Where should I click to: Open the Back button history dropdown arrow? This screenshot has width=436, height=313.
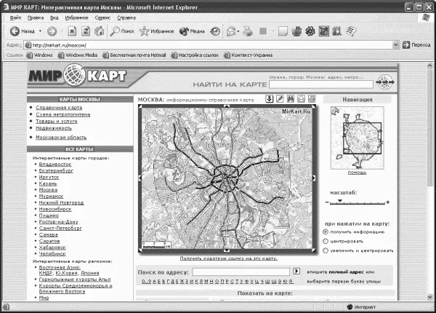(x=40, y=32)
